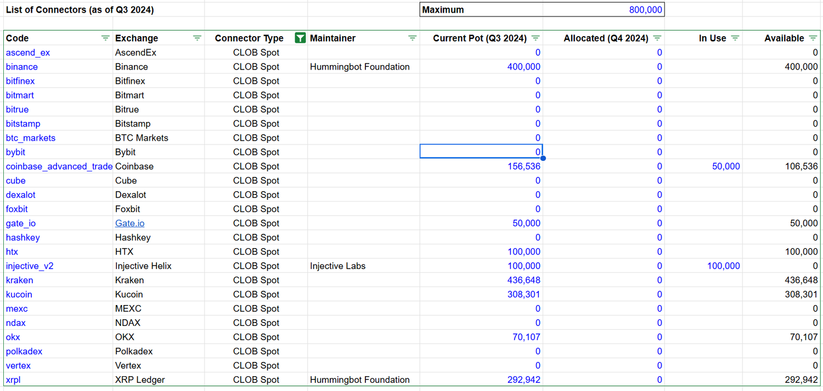Open the Exchange column filter icon
The width and height of the screenshot is (823, 391).
(197, 38)
